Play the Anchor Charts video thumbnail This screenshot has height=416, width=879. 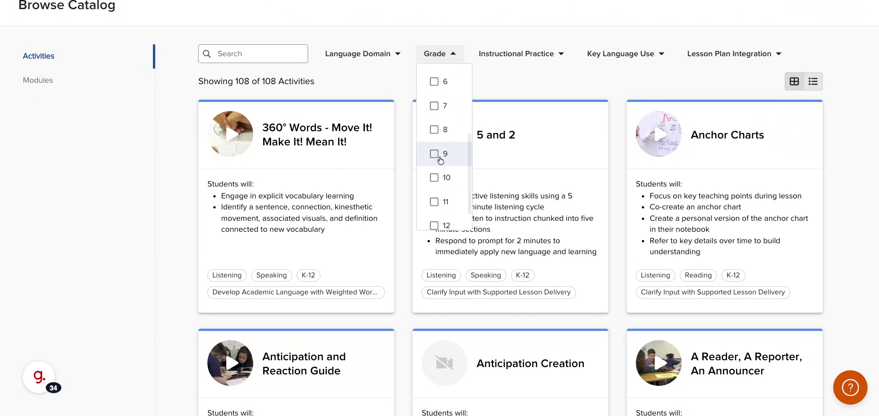click(x=659, y=134)
